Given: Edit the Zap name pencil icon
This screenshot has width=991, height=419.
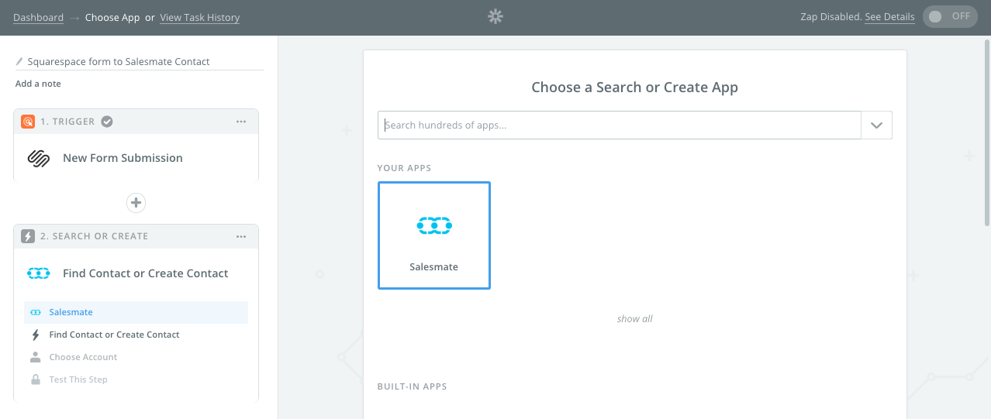Looking at the screenshot, I should coord(19,61).
